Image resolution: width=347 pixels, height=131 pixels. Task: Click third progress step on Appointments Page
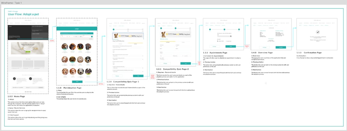(239, 29)
